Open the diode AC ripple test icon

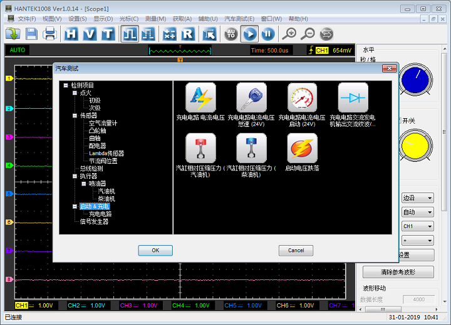(353, 98)
